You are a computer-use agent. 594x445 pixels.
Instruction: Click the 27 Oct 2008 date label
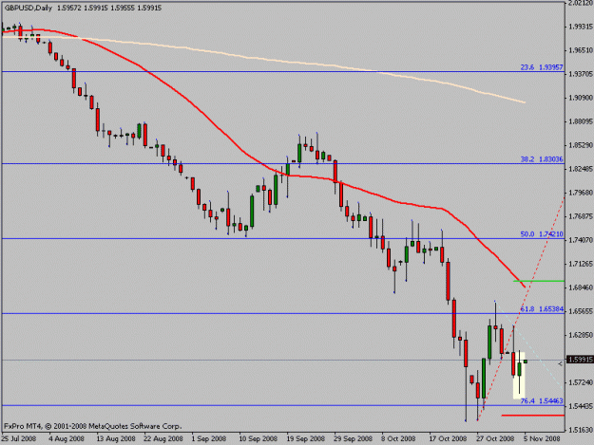pyautogui.click(x=495, y=438)
